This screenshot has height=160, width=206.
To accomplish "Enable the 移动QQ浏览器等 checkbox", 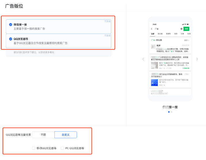I will pos(34,148).
